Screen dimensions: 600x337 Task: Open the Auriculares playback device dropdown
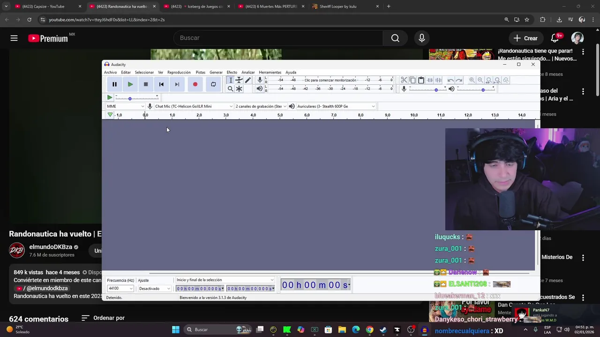coord(336,106)
